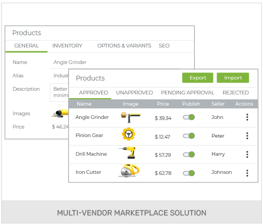The width and height of the screenshot is (263, 224).
Task: Open actions menu for Drill Machine row
Action: tap(247, 154)
